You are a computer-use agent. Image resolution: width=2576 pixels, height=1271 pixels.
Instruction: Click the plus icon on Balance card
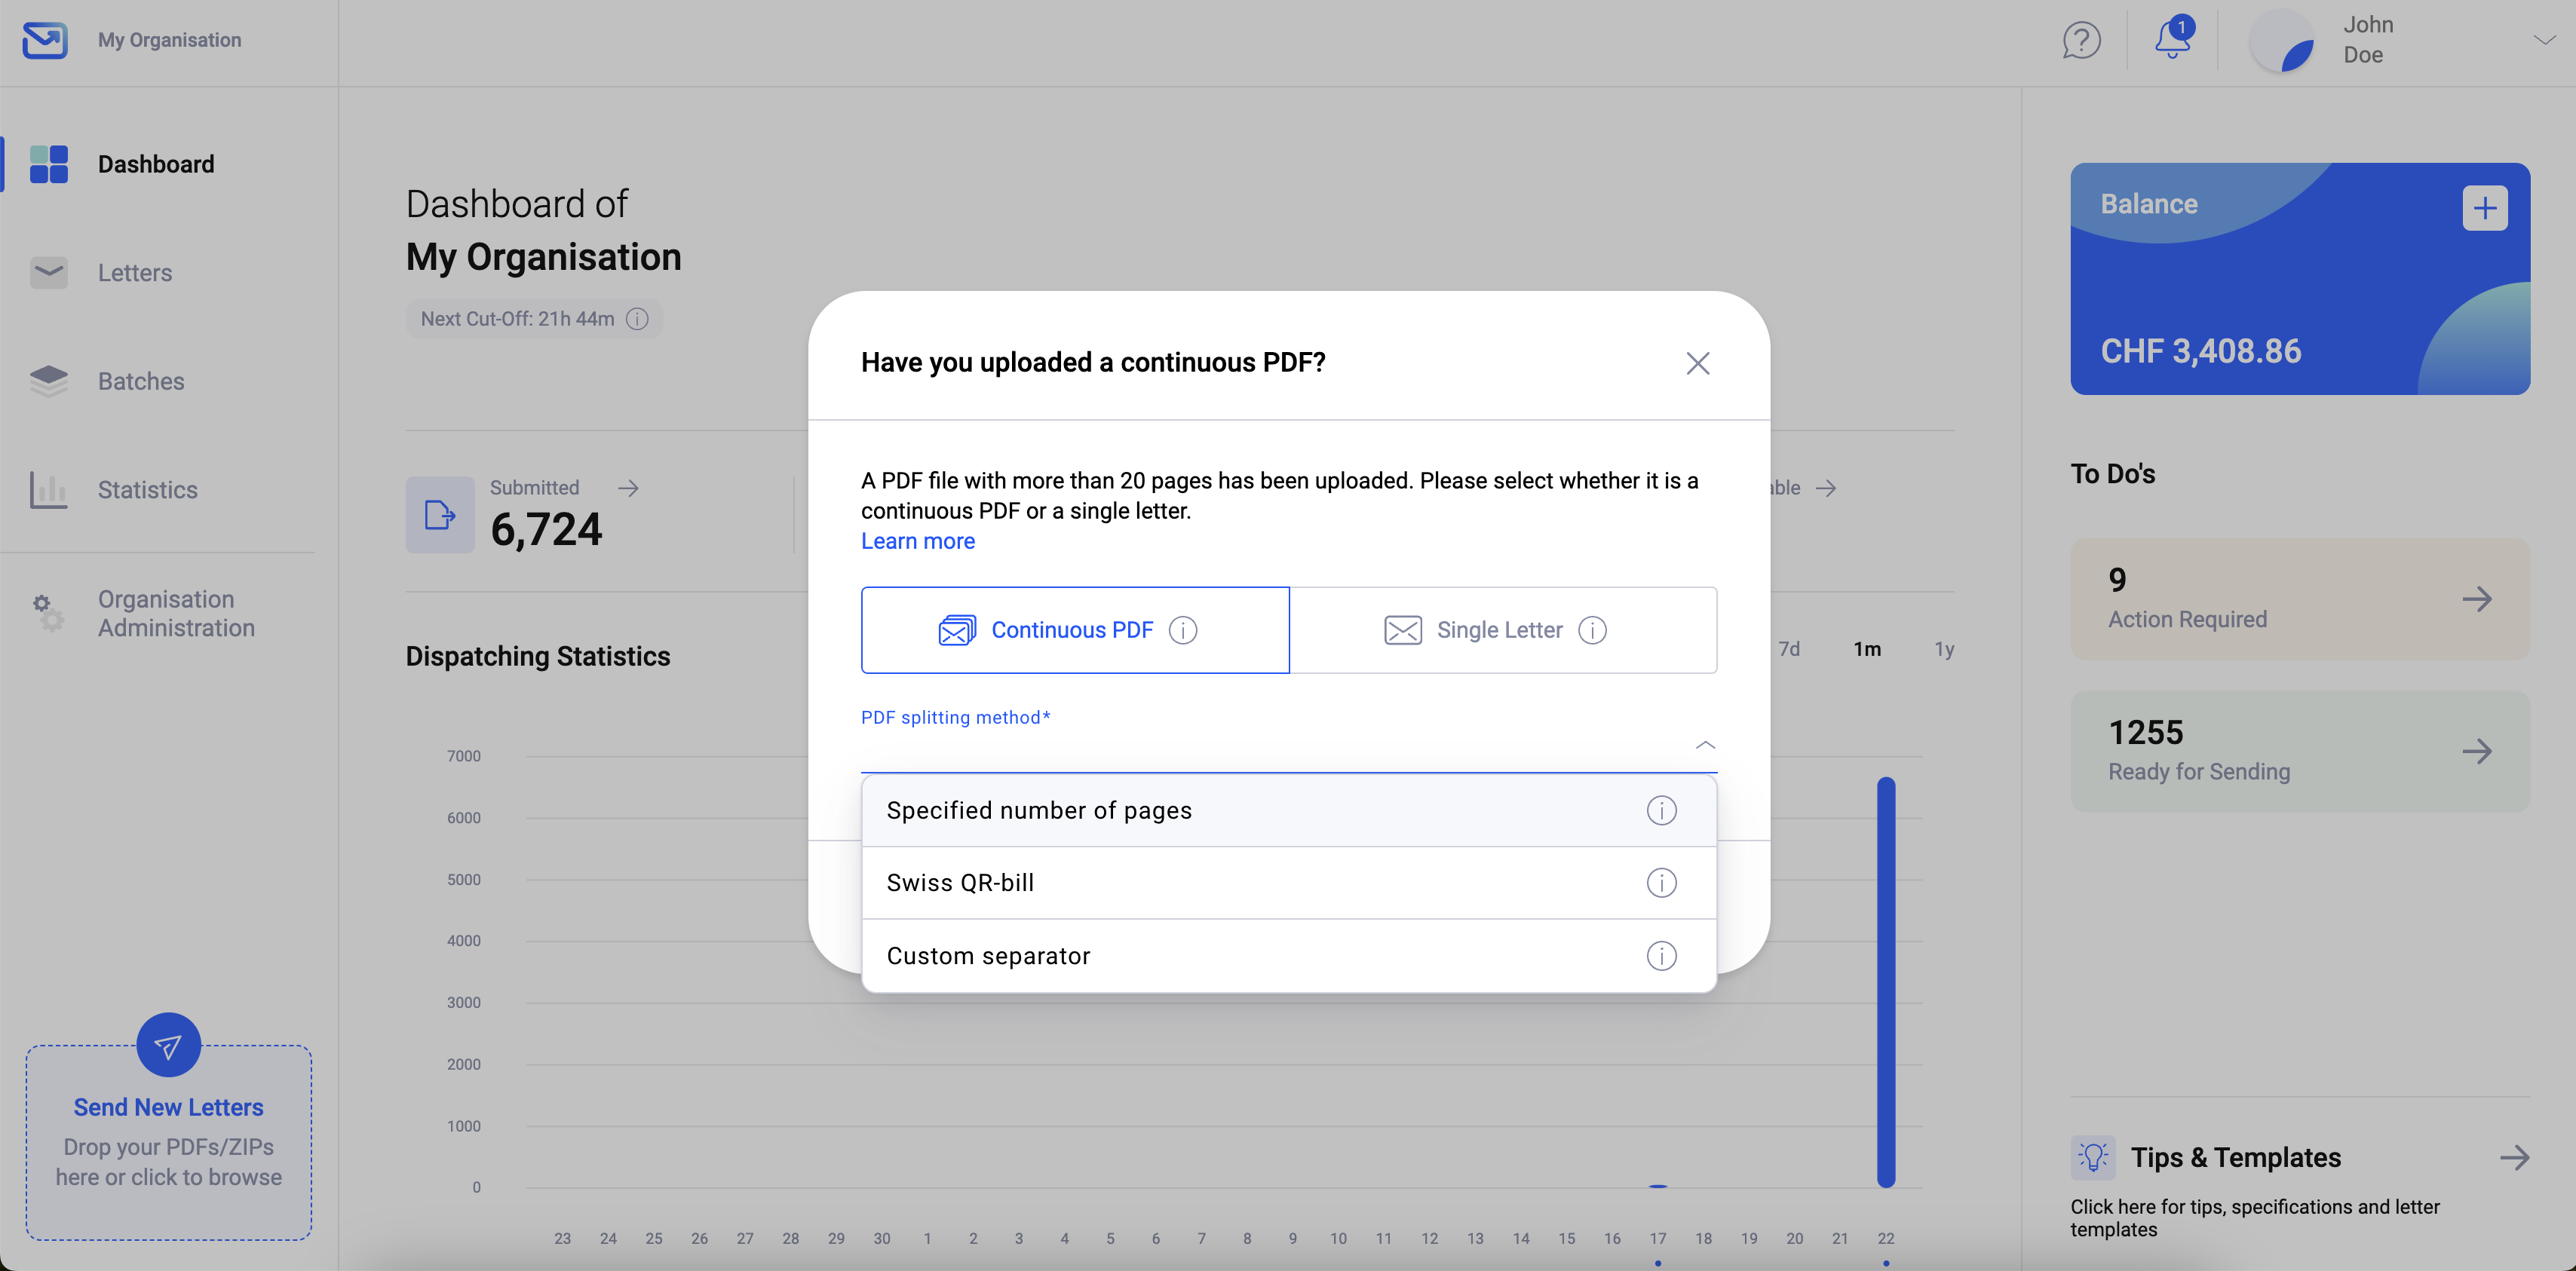(2484, 208)
